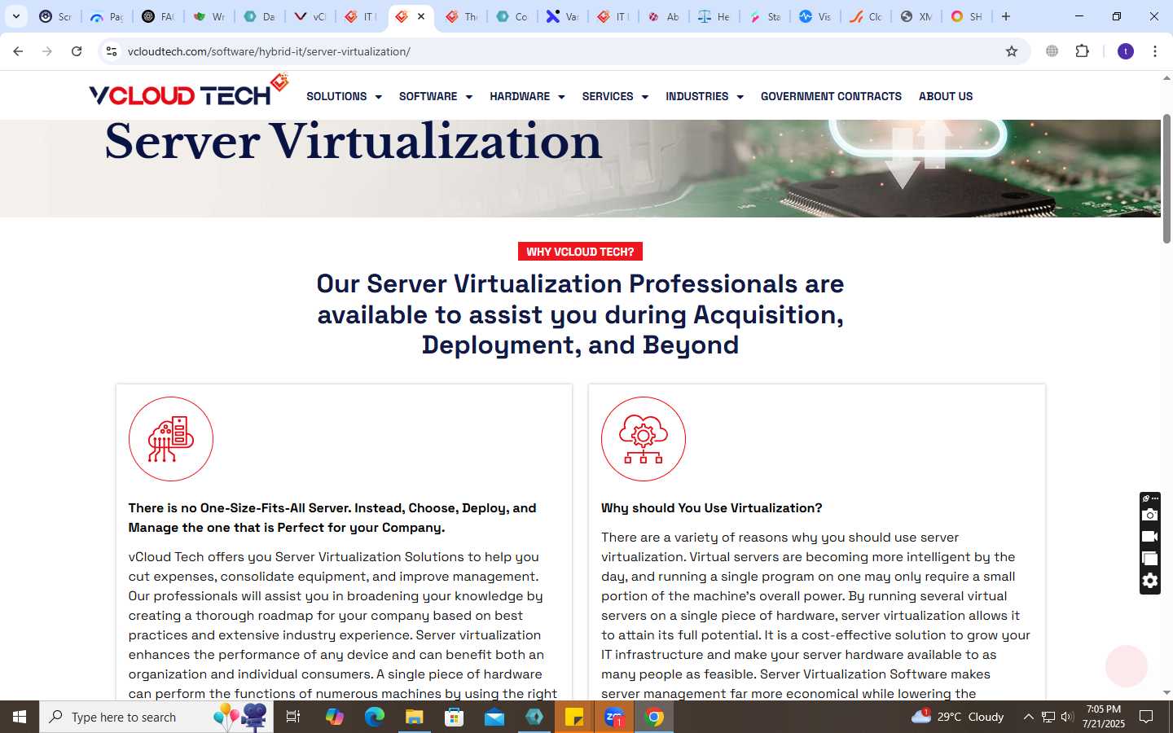Viewport: 1173px width, 733px height.
Task: Switch to the 'Co' browser tab
Action: 512,16
